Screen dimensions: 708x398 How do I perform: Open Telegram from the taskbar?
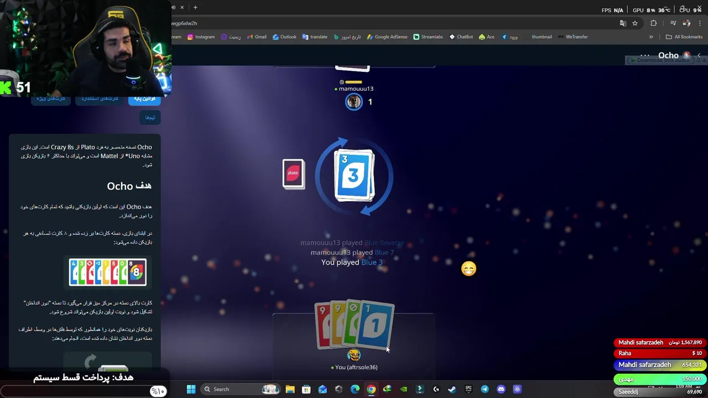coord(485,389)
